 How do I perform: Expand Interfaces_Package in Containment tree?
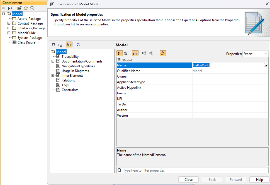(9, 28)
